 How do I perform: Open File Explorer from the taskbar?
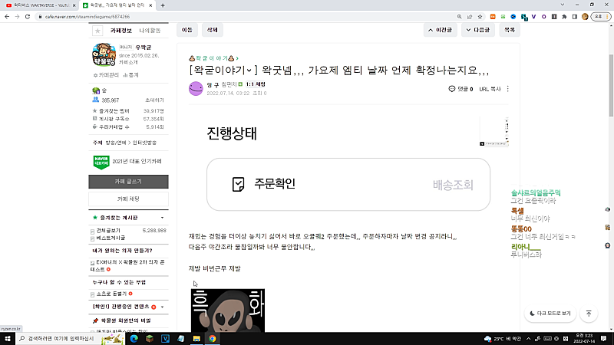pos(196,339)
